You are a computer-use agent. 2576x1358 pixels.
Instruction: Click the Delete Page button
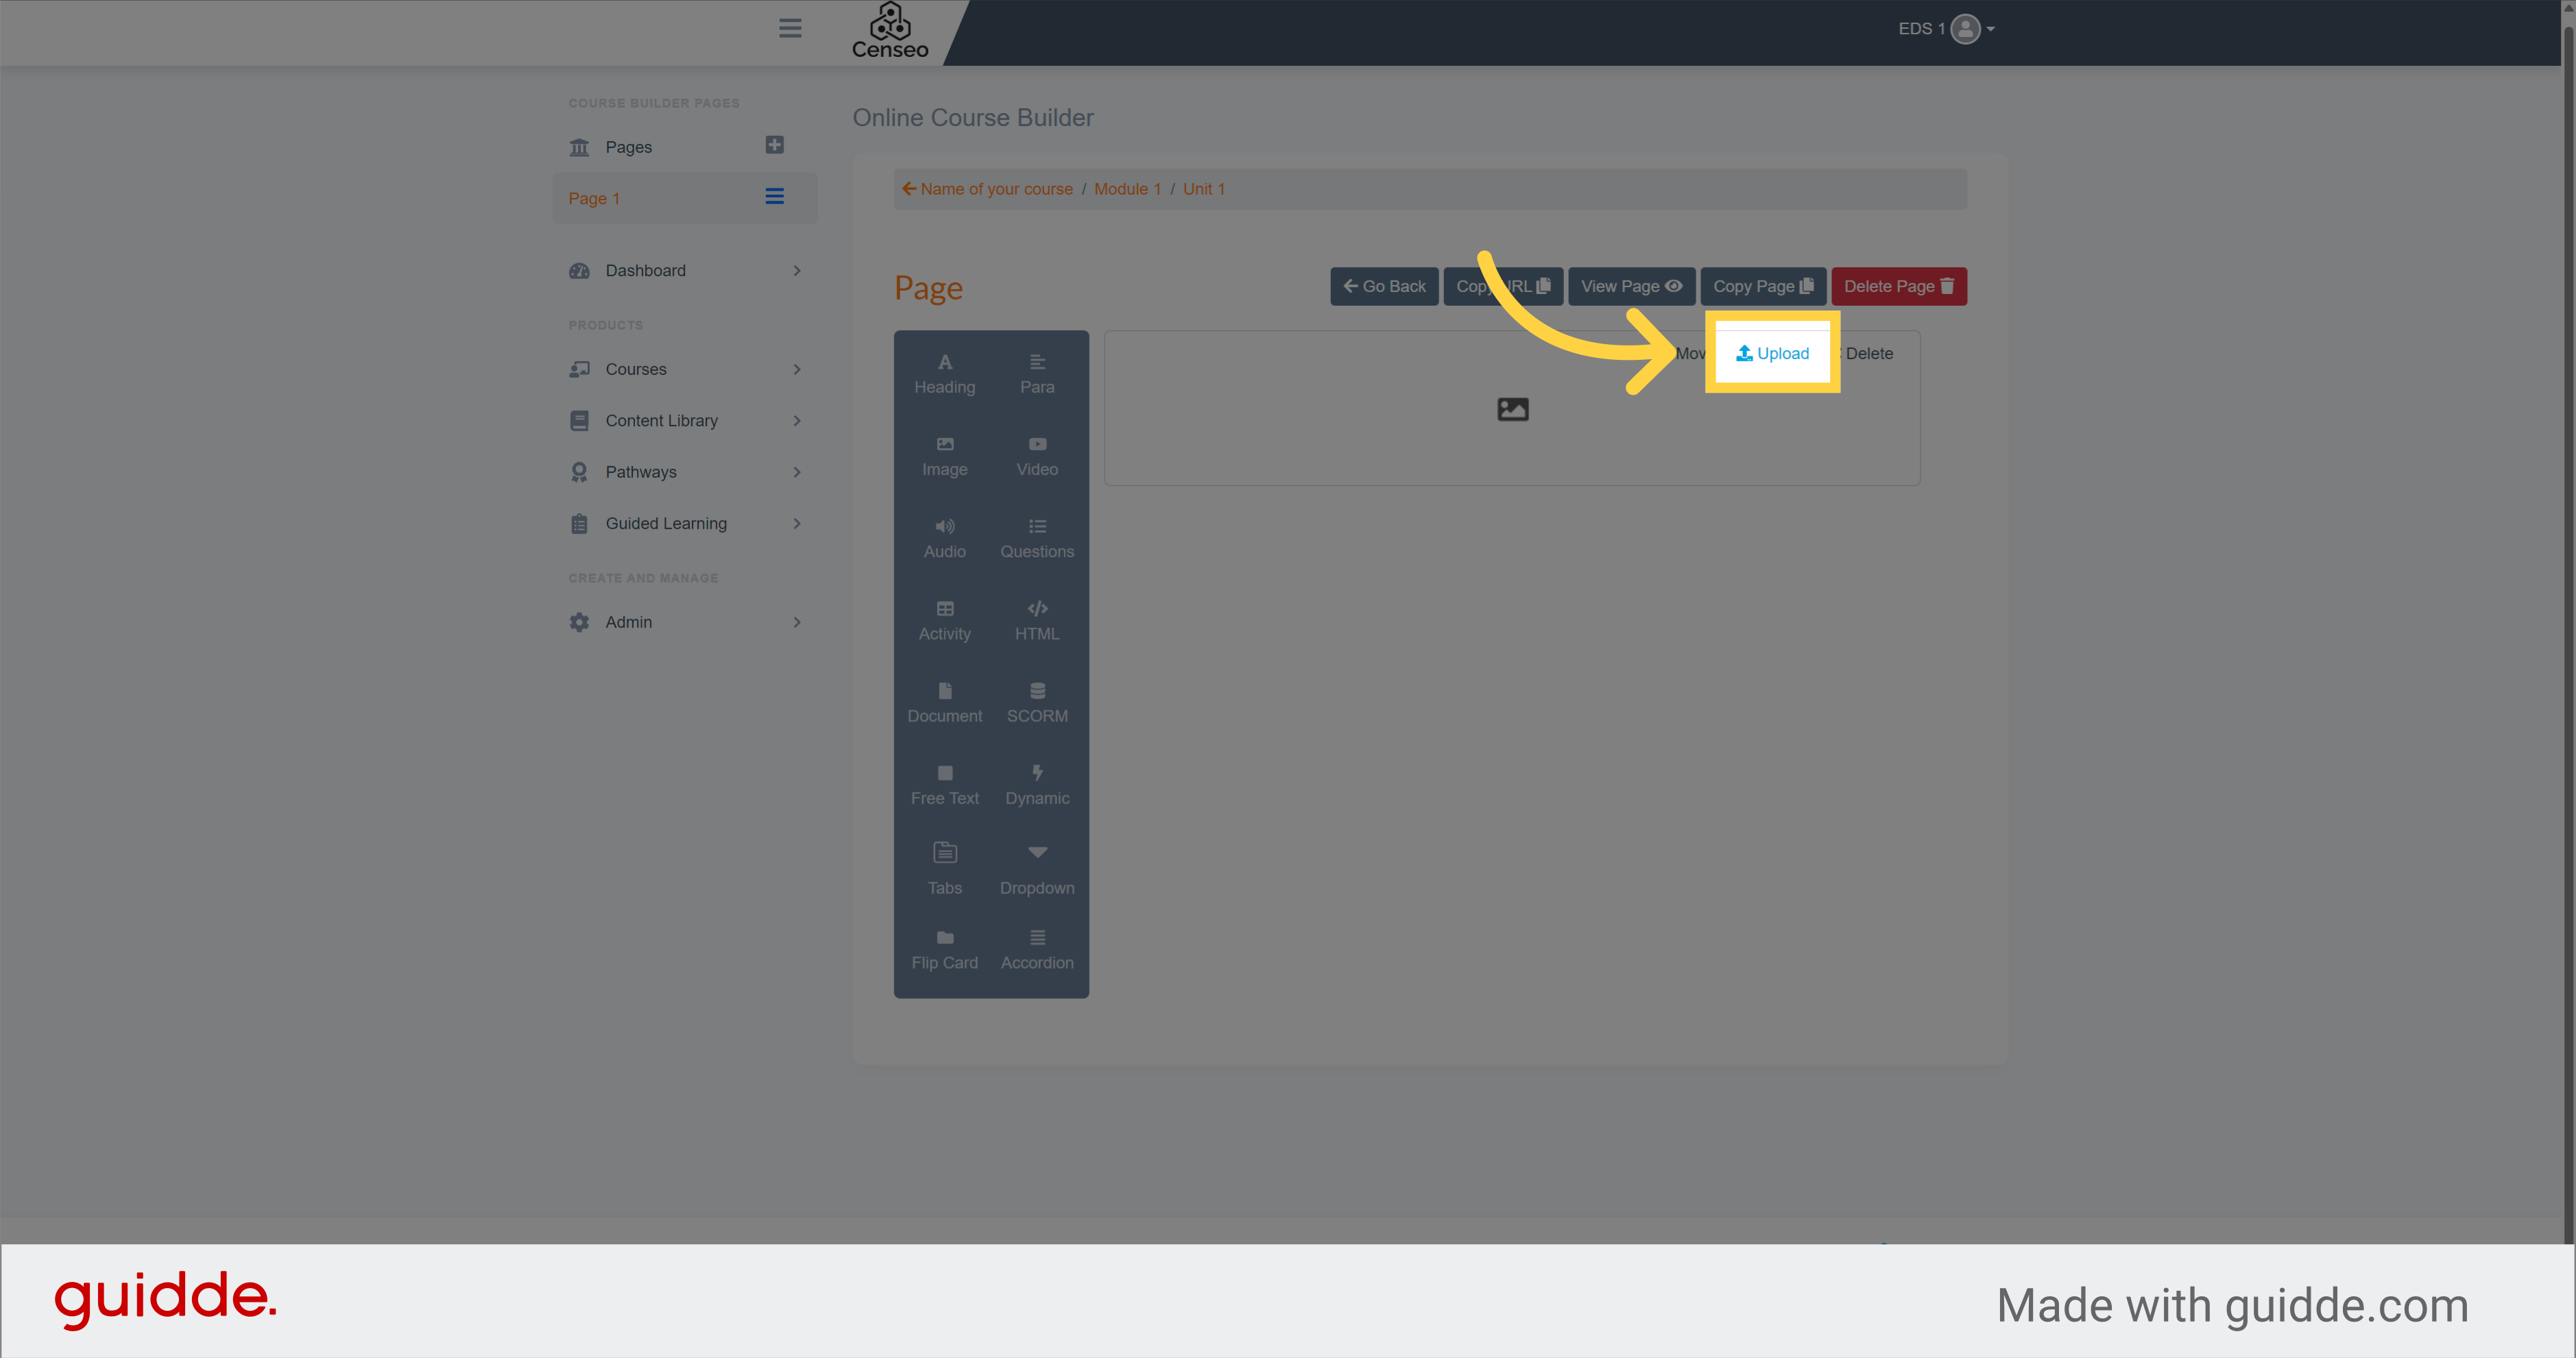pyautogui.click(x=1898, y=284)
